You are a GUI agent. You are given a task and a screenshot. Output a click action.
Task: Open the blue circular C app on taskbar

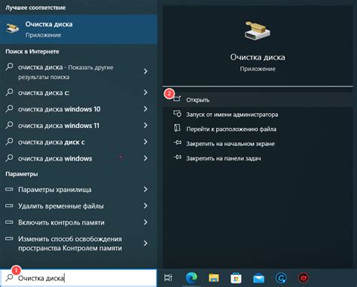(281, 278)
